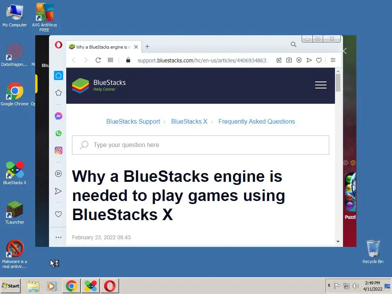Follow the BlueStacks X breadcrumb link
This screenshot has width=392, height=294.
(x=189, y=121)
